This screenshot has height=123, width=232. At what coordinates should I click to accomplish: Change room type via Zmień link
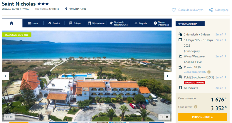pos(221,77)
